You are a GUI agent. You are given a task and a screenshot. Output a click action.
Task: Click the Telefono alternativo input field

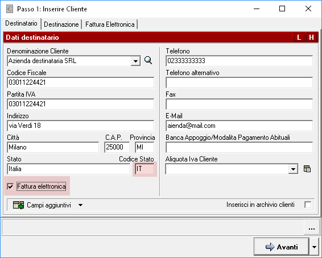point(240,82)
